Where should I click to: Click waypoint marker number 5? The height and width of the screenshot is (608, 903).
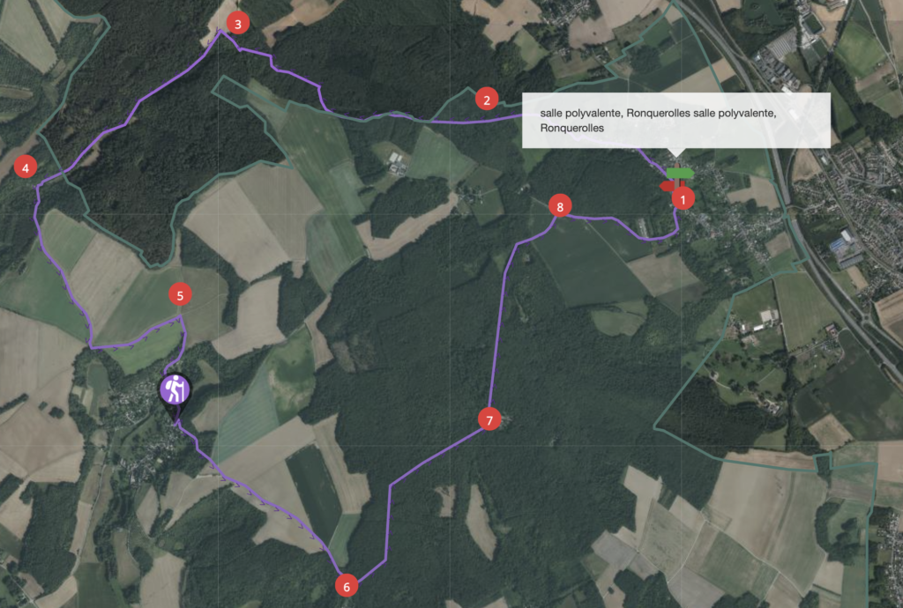pyautogui.click(x=180, y=295)
